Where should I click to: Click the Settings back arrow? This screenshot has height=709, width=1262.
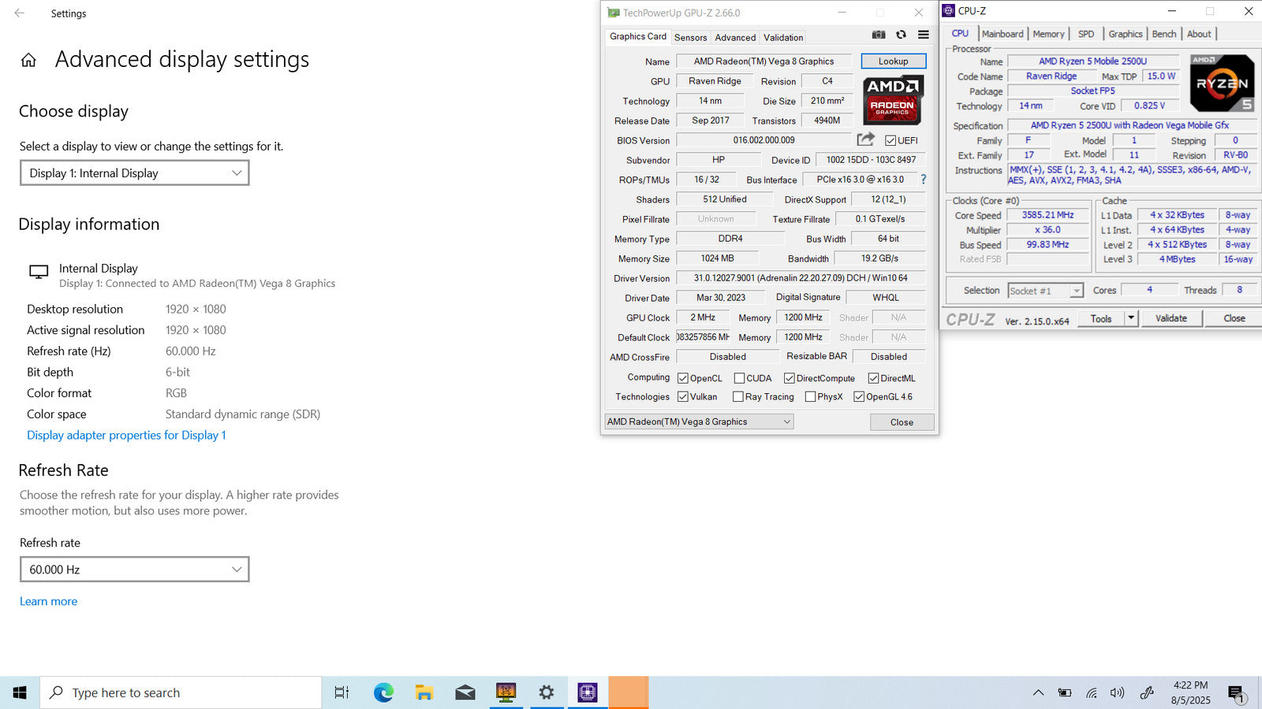click(x=20, y=13)
